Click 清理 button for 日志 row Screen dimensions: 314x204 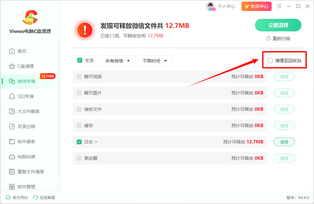284,142
